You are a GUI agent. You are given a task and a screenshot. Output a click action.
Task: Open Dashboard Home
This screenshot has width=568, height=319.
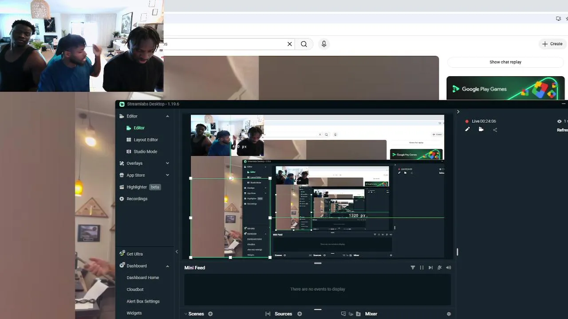point(142,278)
